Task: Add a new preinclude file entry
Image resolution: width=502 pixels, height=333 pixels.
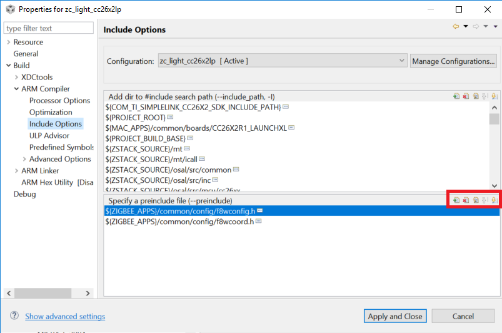Action: 456,200
